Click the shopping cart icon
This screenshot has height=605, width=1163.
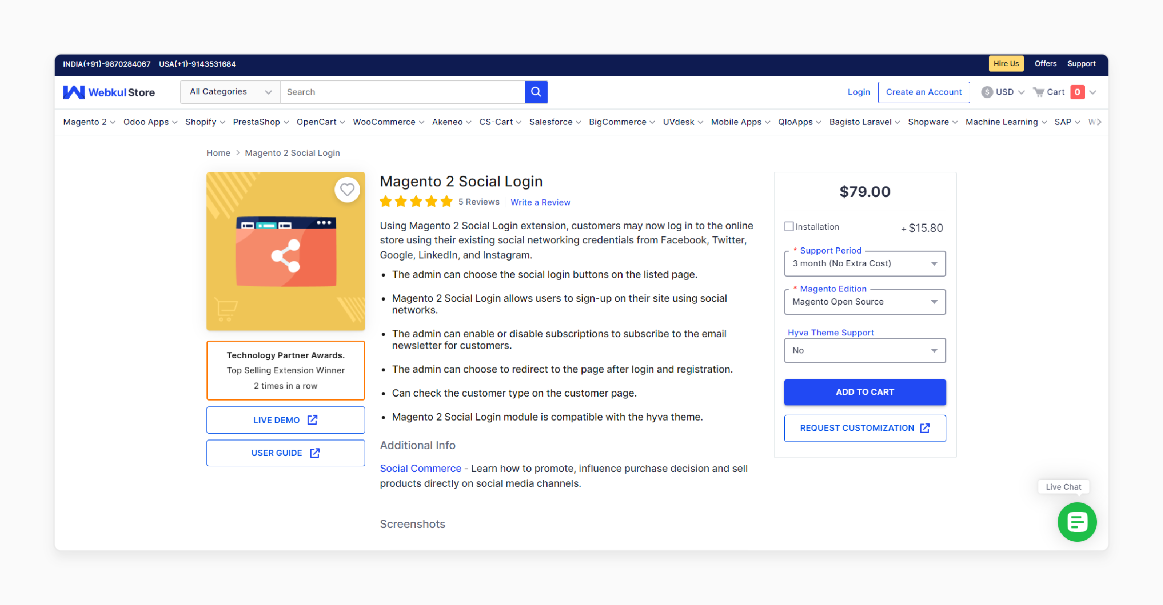point(1038,92)
